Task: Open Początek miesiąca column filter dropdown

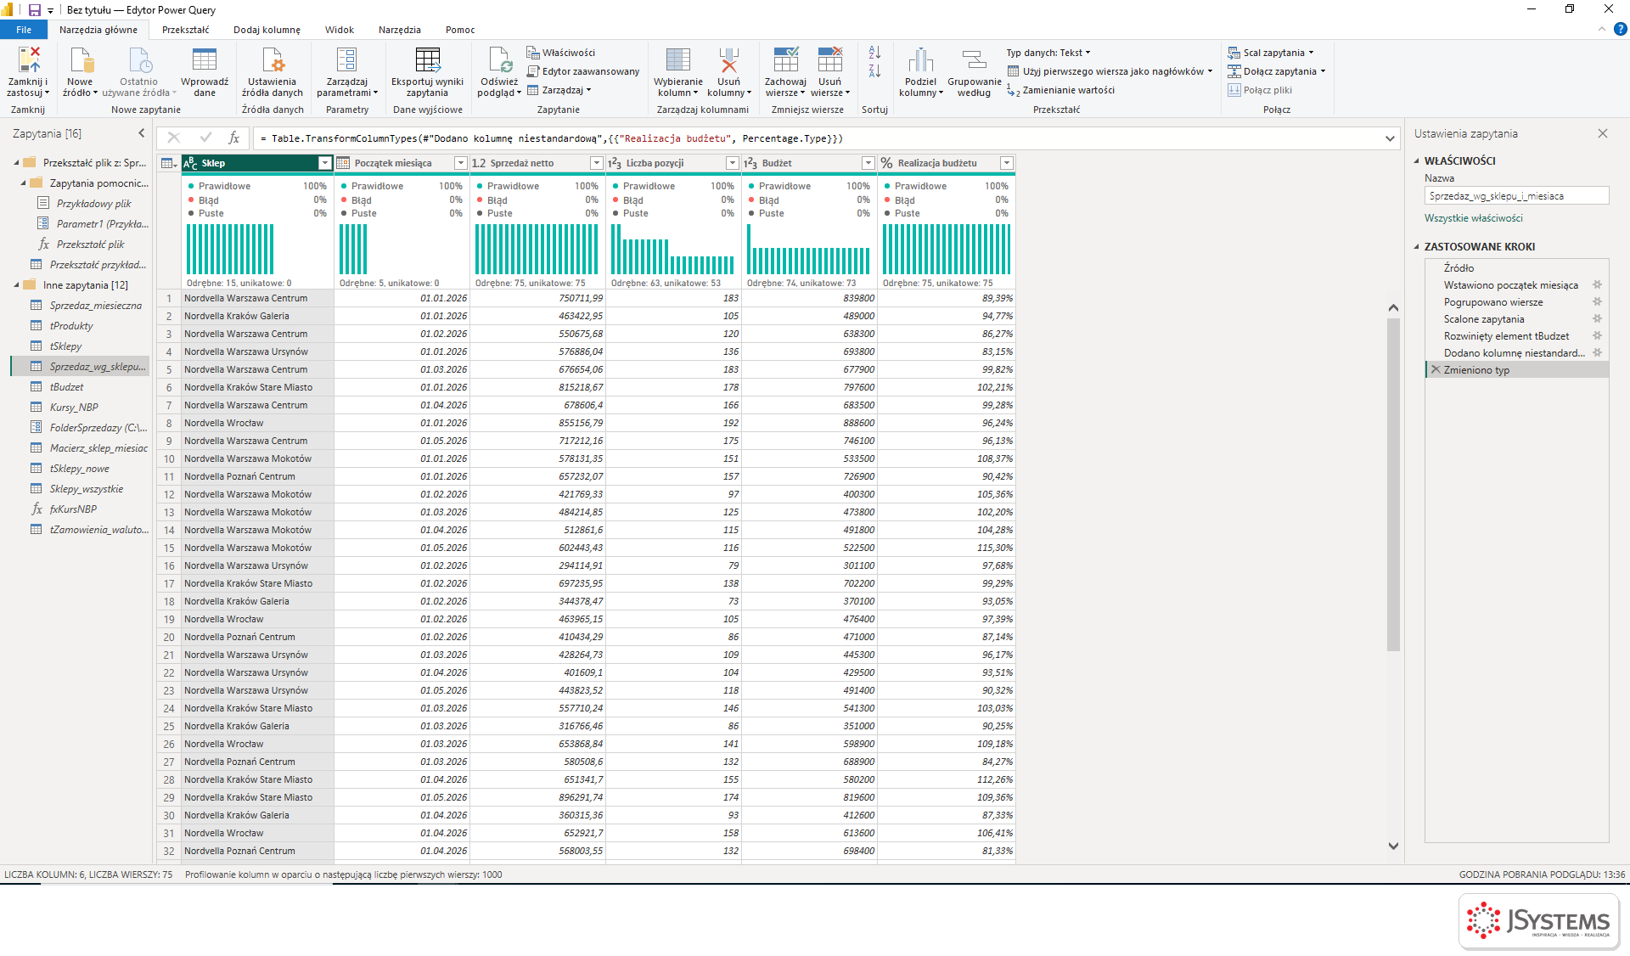Action: [x=461, y=163]
